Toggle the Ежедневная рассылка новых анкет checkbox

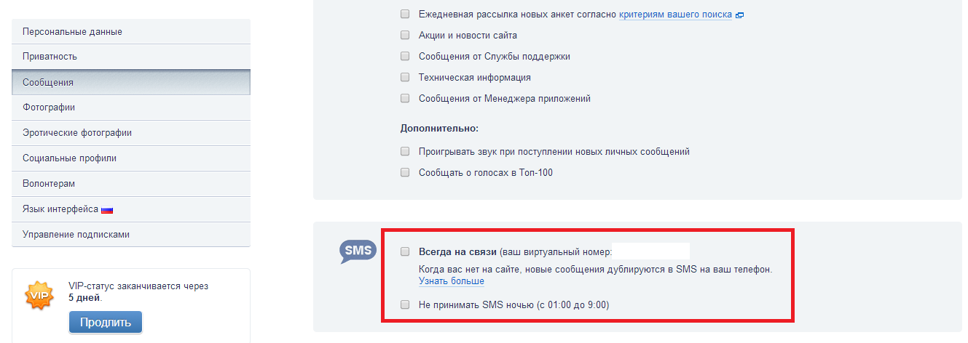(x=405, y=14)
